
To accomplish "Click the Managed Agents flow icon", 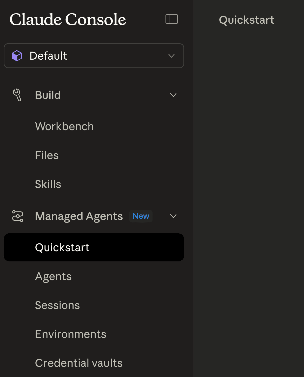I will coord(18,216).
